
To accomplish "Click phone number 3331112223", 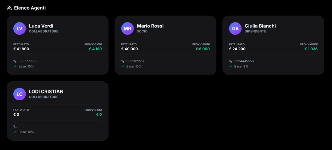I will (x=136, y=61).
